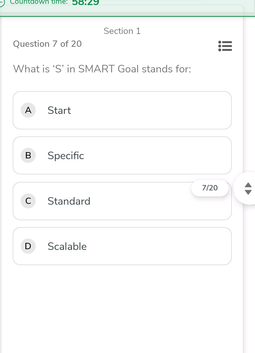Click the down arrow for next question
This screenshot has height=353, width=255.
(x=248, y=193)
